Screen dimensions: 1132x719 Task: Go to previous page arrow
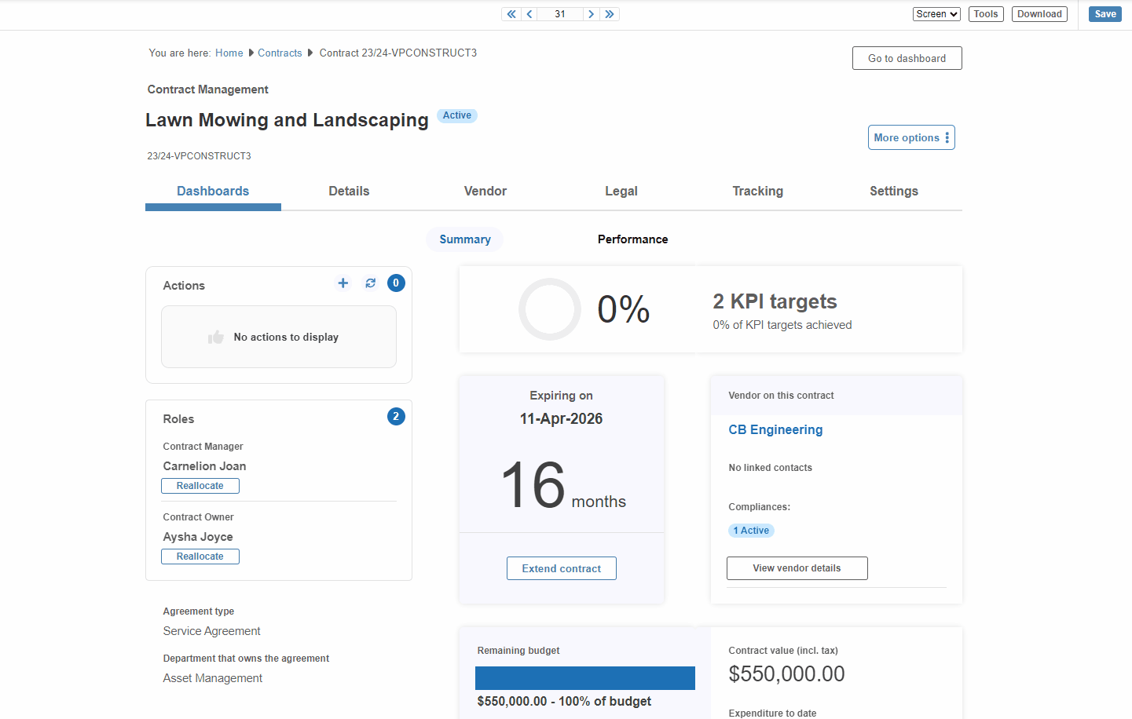click(x=529, y=14)
